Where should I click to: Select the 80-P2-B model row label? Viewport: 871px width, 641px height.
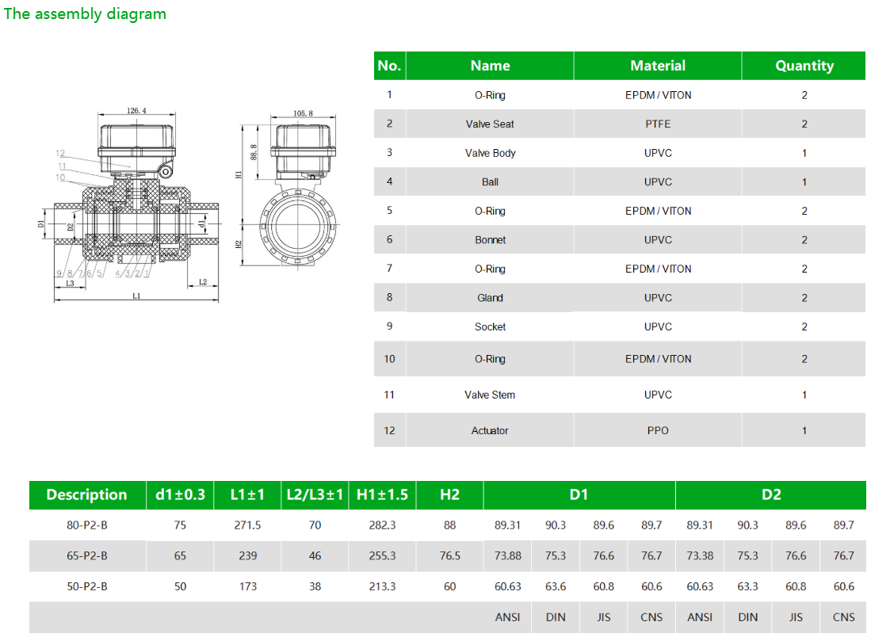click(87, 525)
